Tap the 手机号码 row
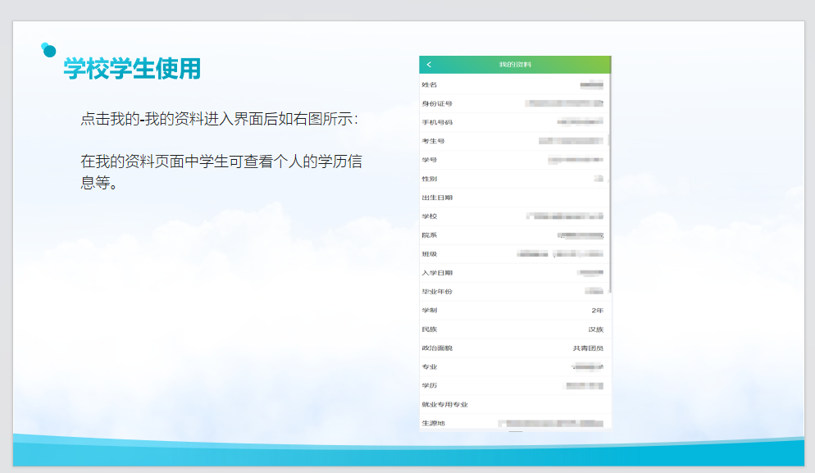This screenshot has width=815, height=473. [514, 122]
